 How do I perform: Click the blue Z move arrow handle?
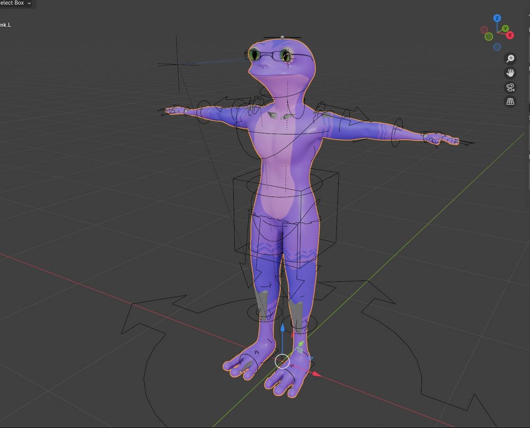point(282,327)
